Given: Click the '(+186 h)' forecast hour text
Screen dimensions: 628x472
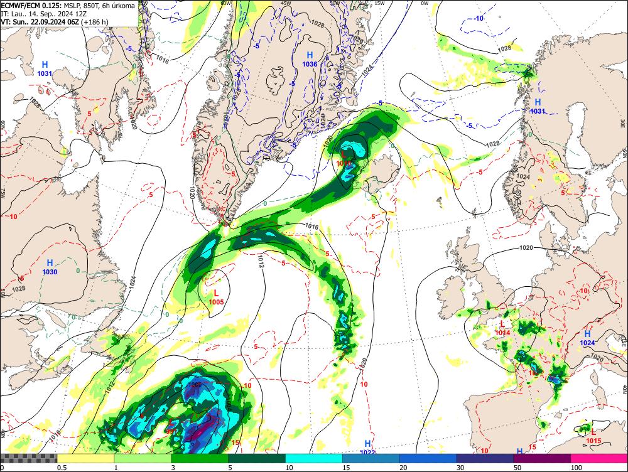Looking at the screenshot, I should [94, 21].
